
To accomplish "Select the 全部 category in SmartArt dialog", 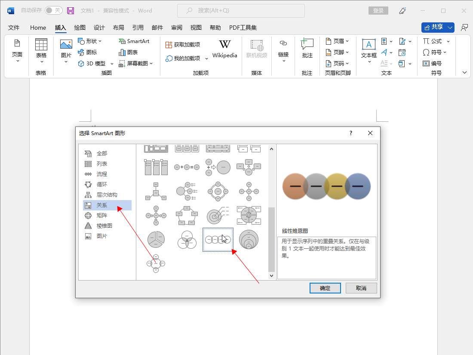I will [107, 153].
